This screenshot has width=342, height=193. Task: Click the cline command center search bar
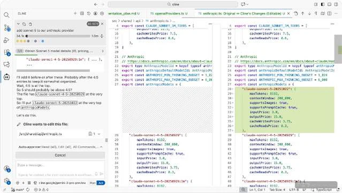tap(173, 4)
